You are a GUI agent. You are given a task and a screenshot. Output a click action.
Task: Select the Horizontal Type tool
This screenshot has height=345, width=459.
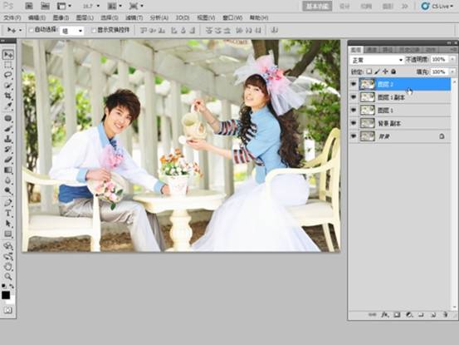click(x=8, y=214)
